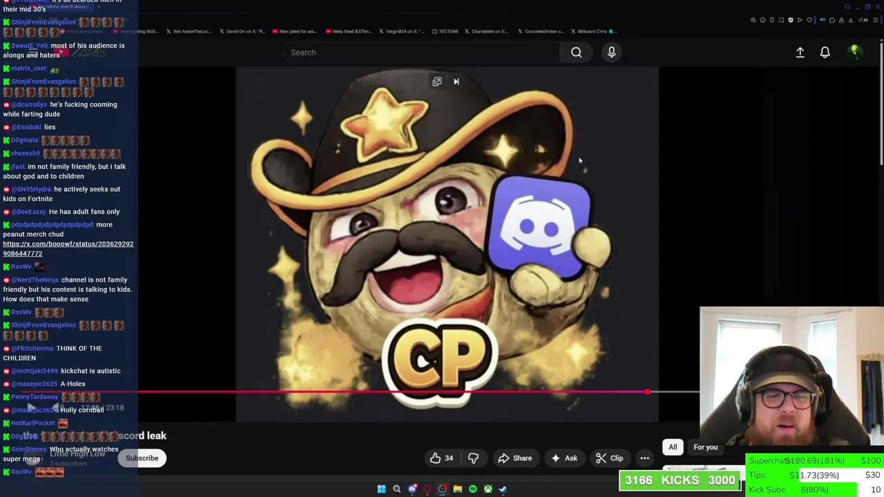The height and width of the screenshot is (497, 884).
Task: Click the main video thumbnail with CP text
Action: [x=447, y=244]
